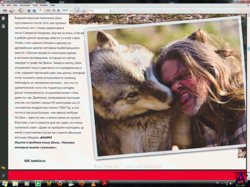Expand the dropdown arrow beside the email icon

[x=15, y=10]
